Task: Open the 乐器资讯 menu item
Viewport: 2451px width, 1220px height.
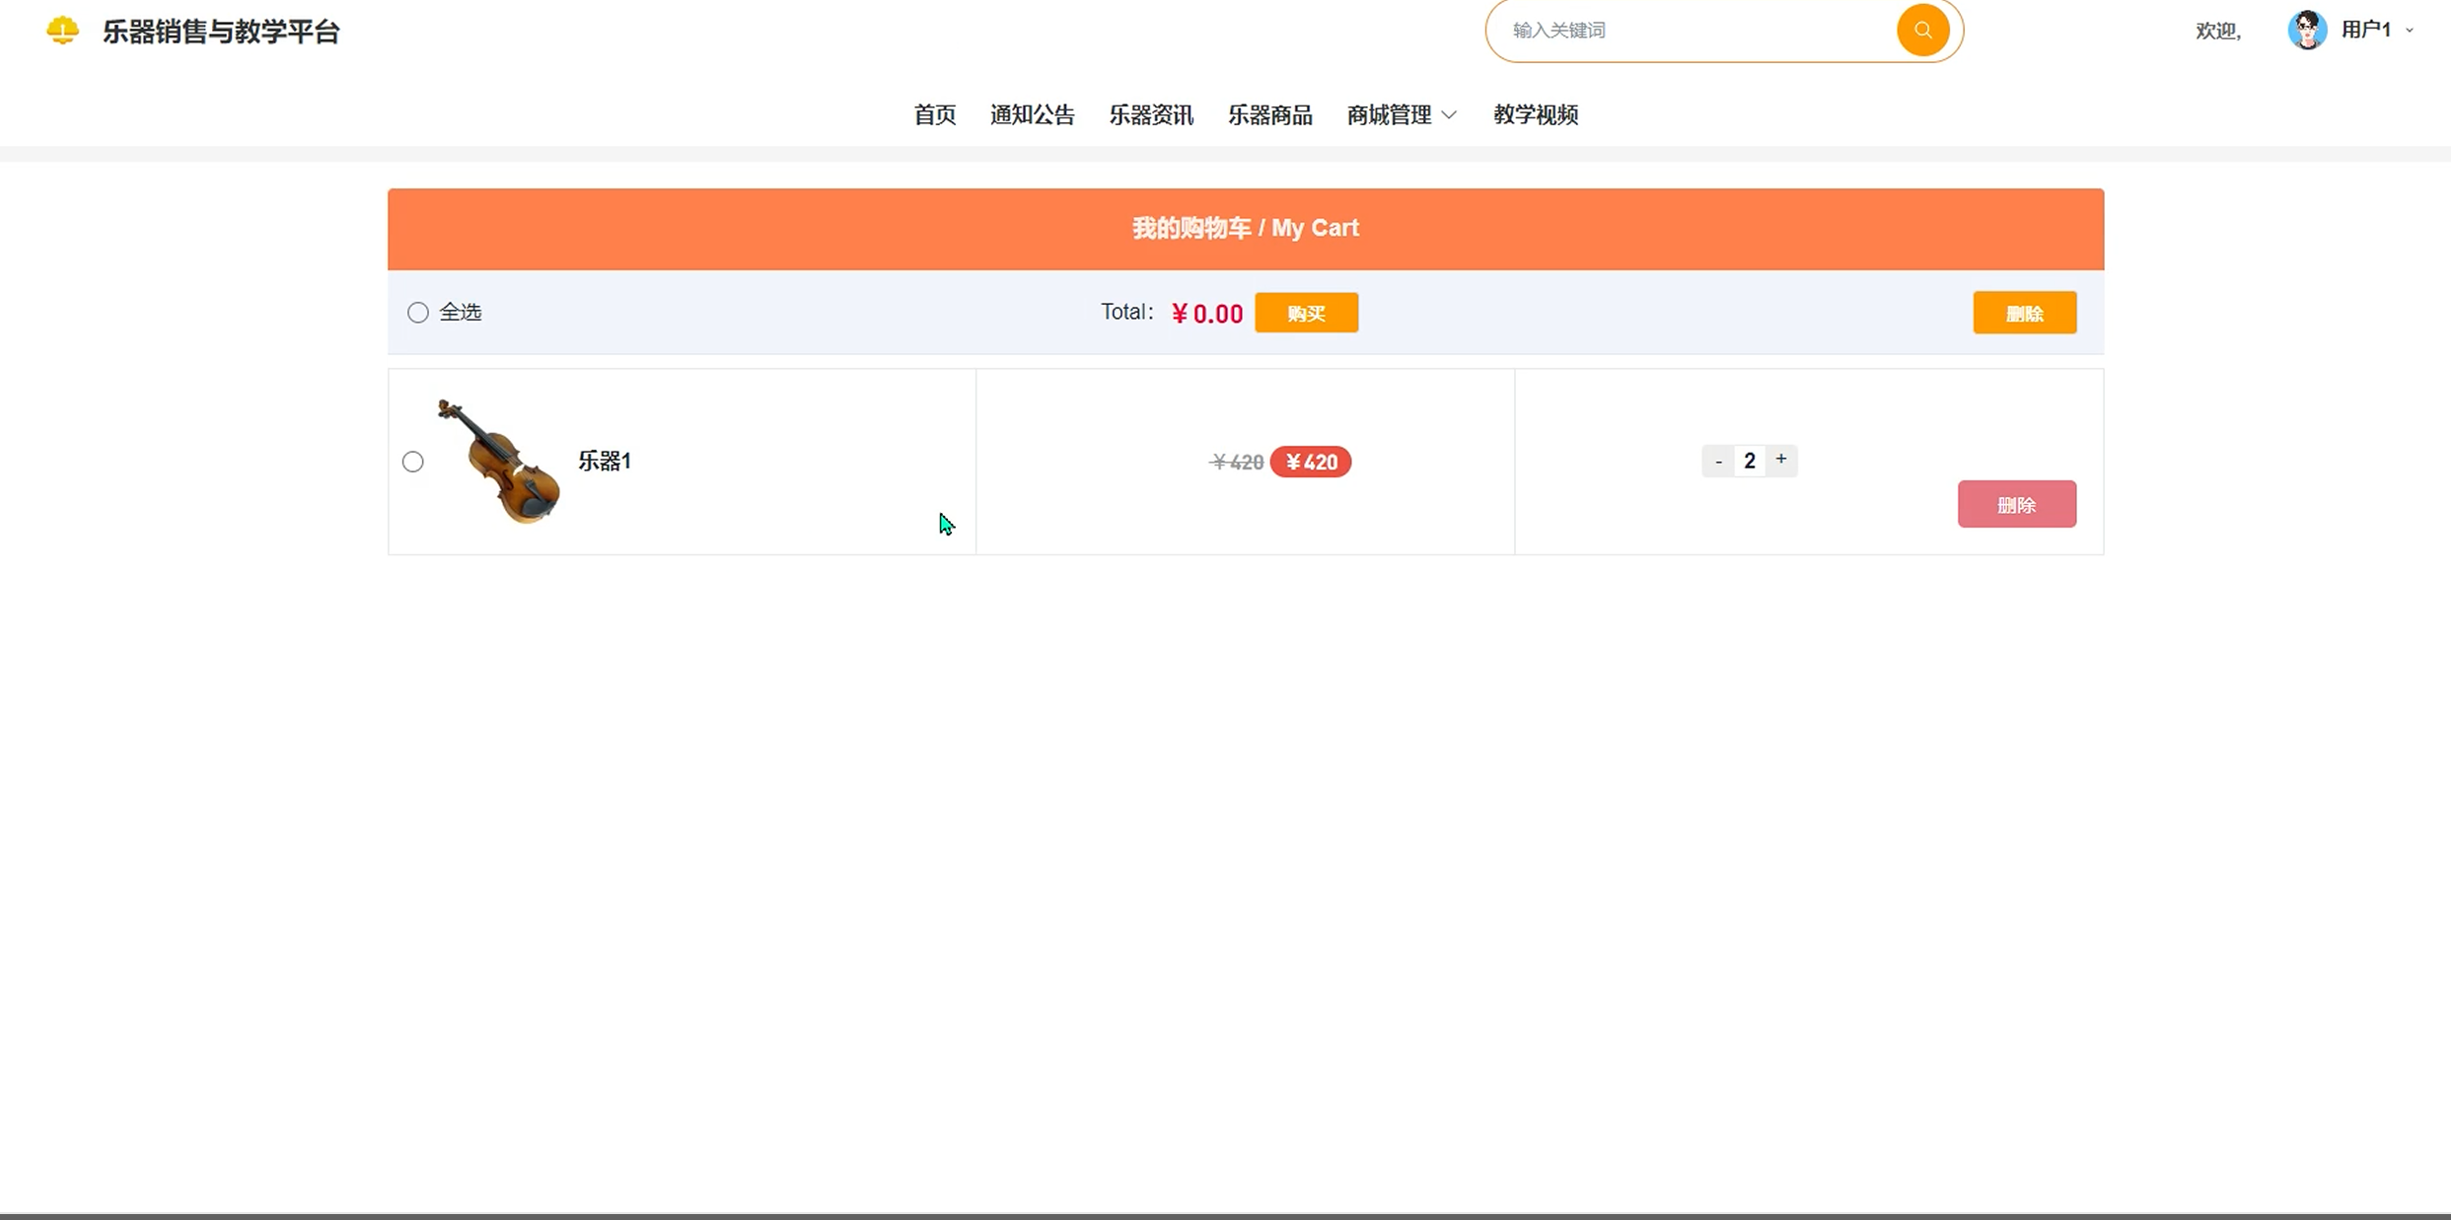Action: coord(1150,115)
